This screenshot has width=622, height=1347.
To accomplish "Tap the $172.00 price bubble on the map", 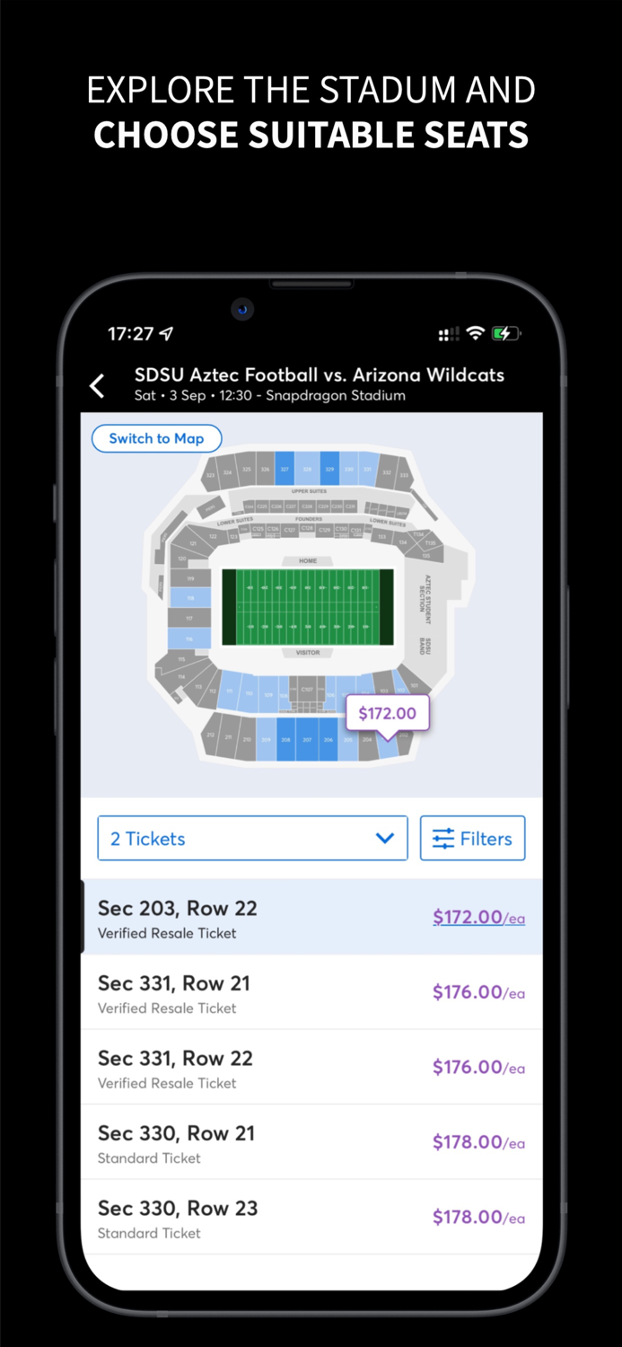I will click(x=387, y=713).
